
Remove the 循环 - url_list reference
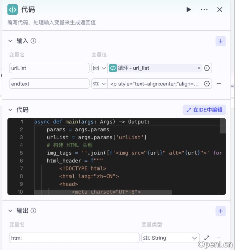coord(199,68)
